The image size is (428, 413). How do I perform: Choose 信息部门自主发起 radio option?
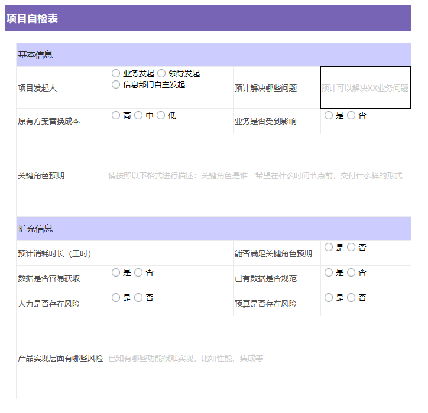[116, 84]
